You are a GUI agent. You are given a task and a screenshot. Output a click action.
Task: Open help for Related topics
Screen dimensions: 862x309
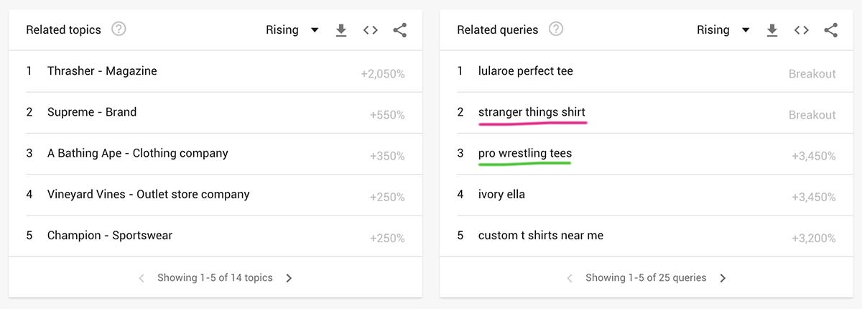119,29
